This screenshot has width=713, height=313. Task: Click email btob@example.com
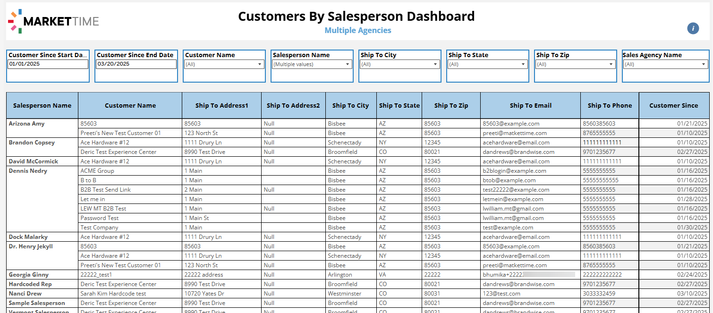tap(509, 180)
